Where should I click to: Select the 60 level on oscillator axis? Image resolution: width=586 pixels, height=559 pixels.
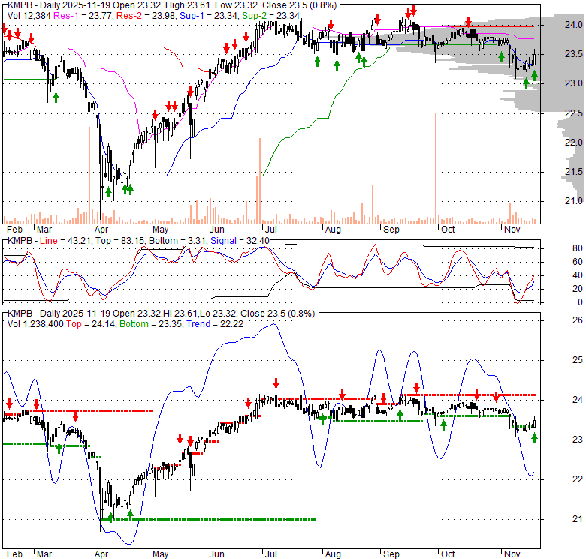point(578,262)
